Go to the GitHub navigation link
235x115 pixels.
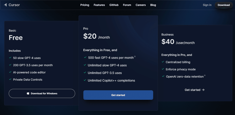pos(114,5)
